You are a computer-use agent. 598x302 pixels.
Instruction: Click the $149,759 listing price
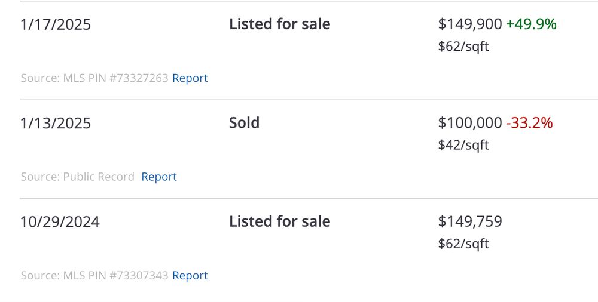pos(470,221)
